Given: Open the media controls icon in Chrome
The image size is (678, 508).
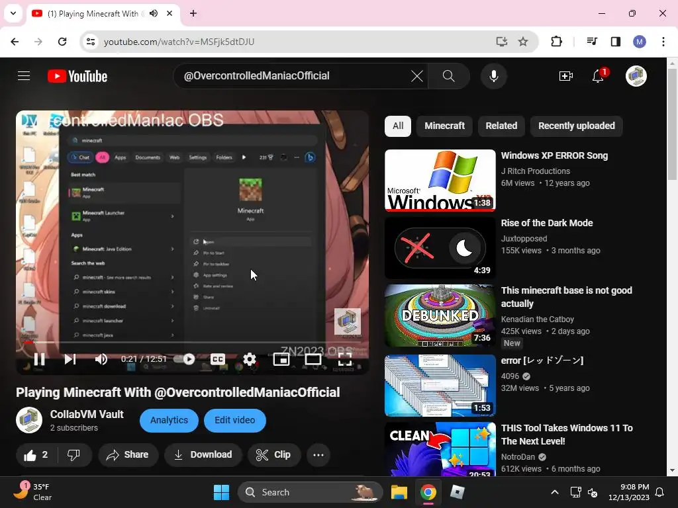Looking at the screenshot, I should click(x=592, y=42).
